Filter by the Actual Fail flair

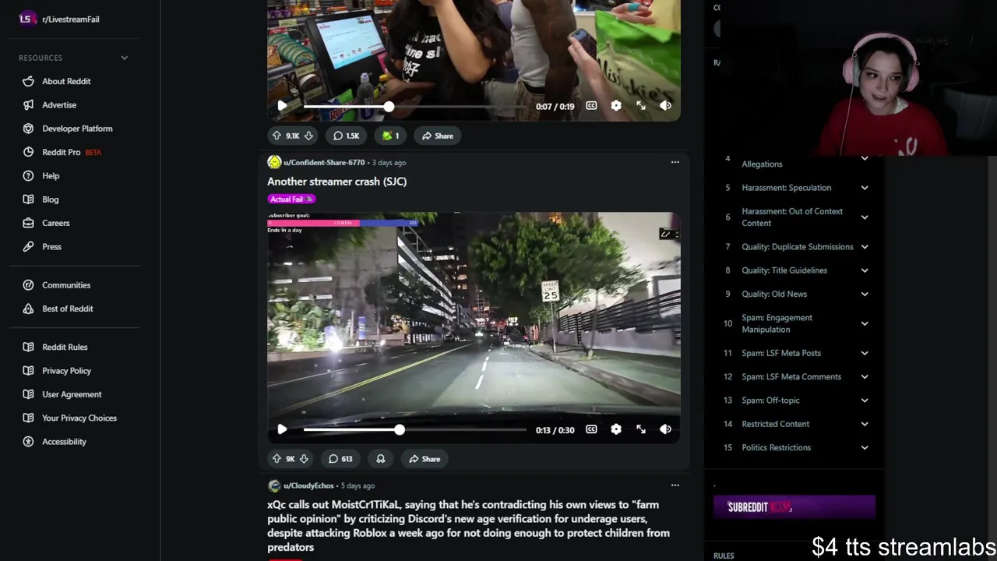tap(291, 199)
